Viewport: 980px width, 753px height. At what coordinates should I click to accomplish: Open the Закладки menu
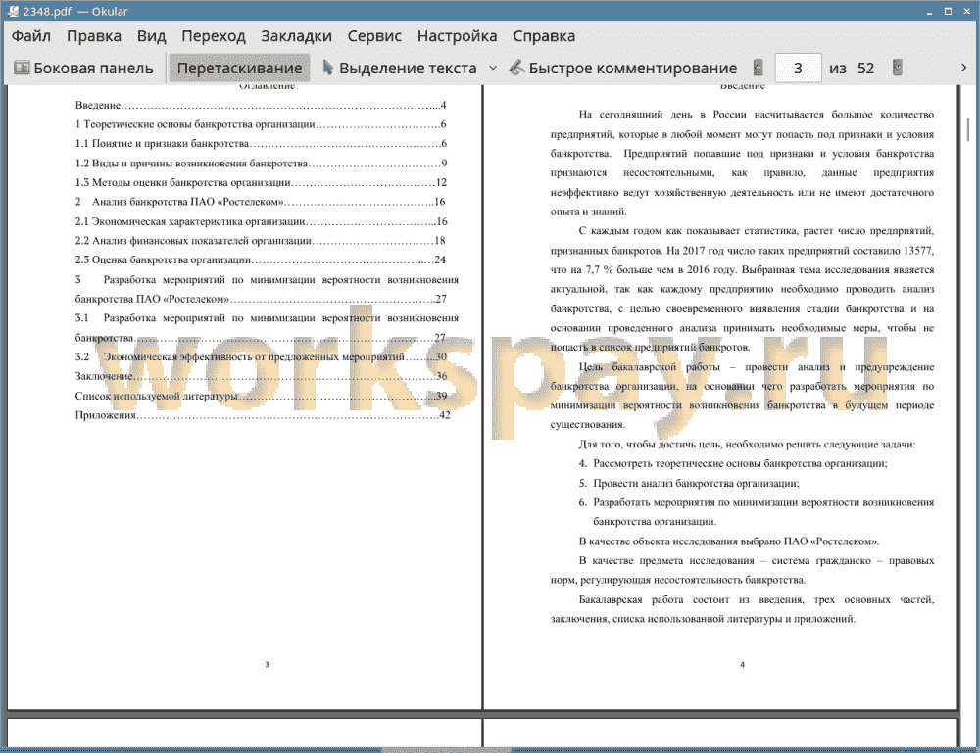pyautogui.click(x=296, y=36)
